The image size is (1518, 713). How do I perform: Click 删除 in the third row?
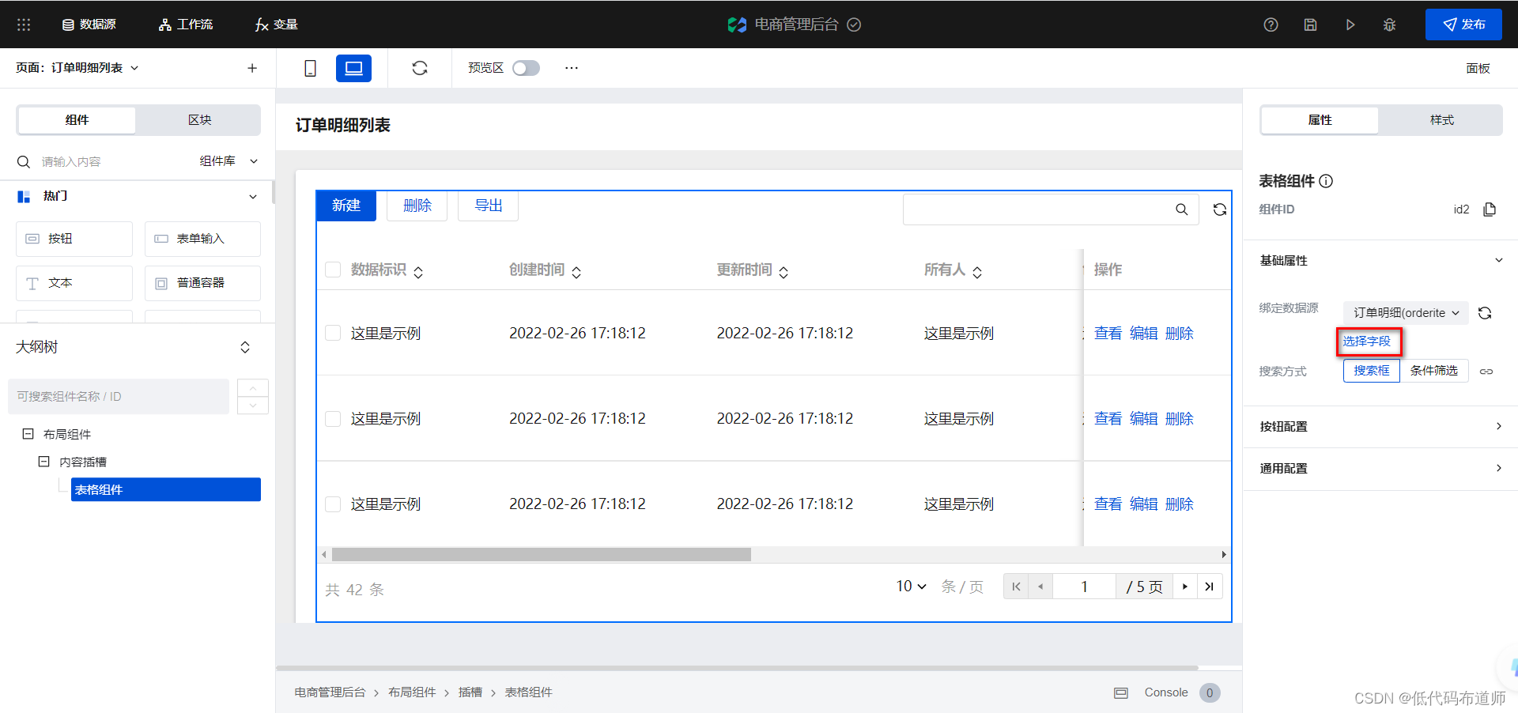1179,504
